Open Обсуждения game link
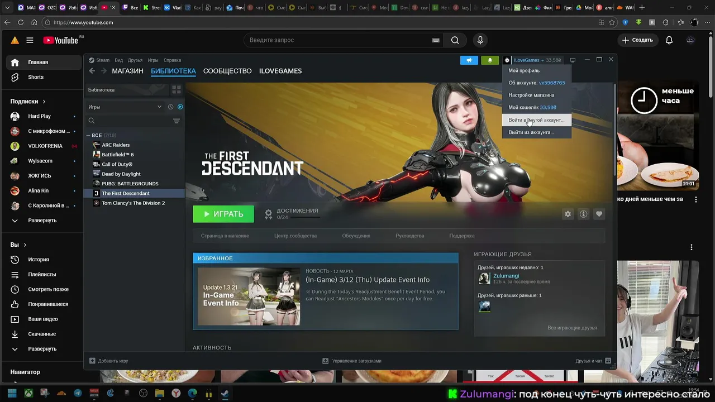715x402 pixels. tap(356, 236)
